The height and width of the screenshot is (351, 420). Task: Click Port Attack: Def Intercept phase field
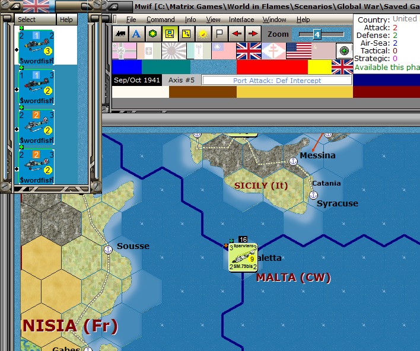point(277,81)
